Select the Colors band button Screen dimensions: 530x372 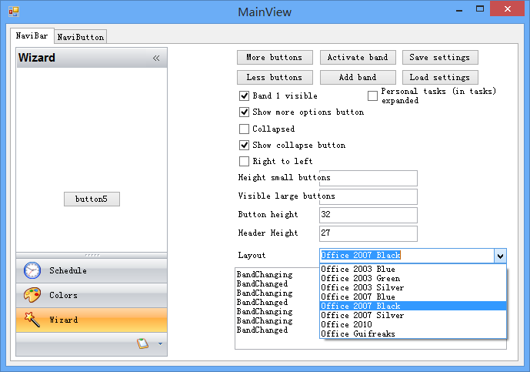coord(92,295)
